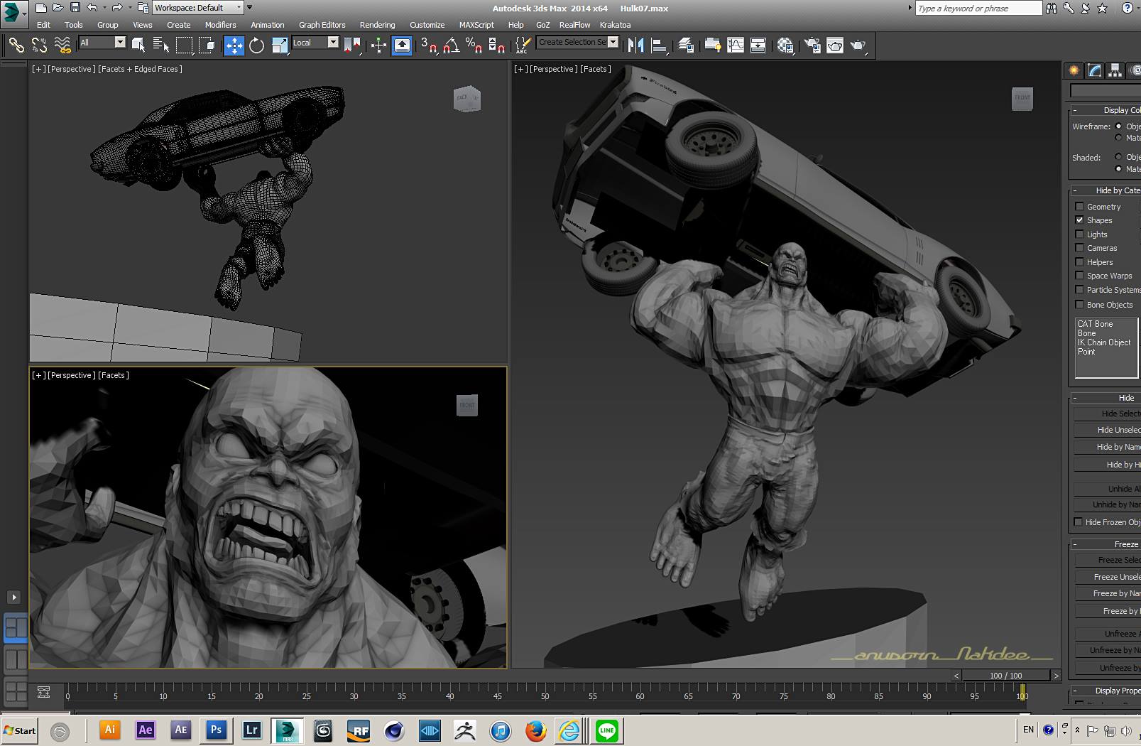Open Render Setup dialog icon
Image resolution: width=1141 pixels, height=746 pixels.
812,45
